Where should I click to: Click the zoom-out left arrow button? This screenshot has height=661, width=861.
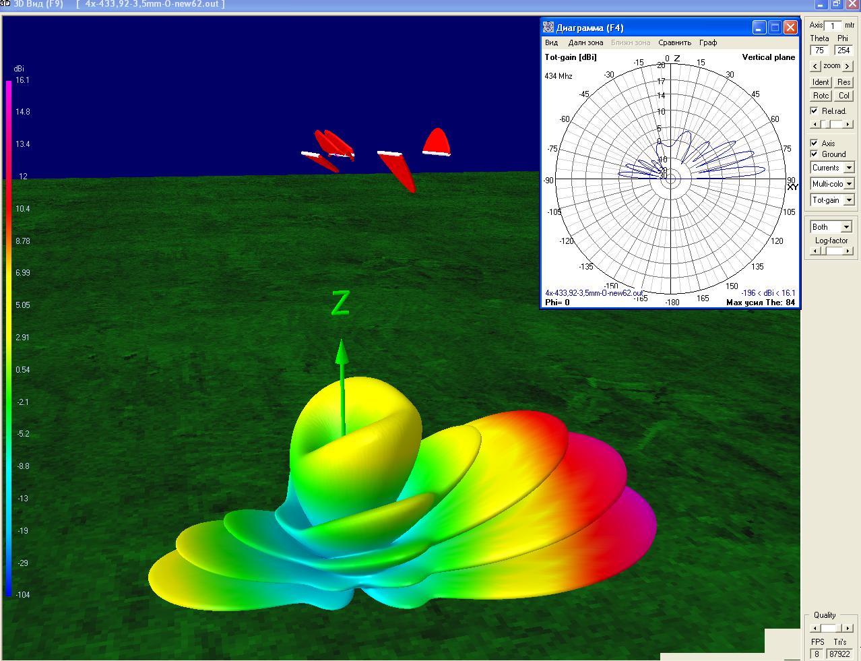(815, 66)
